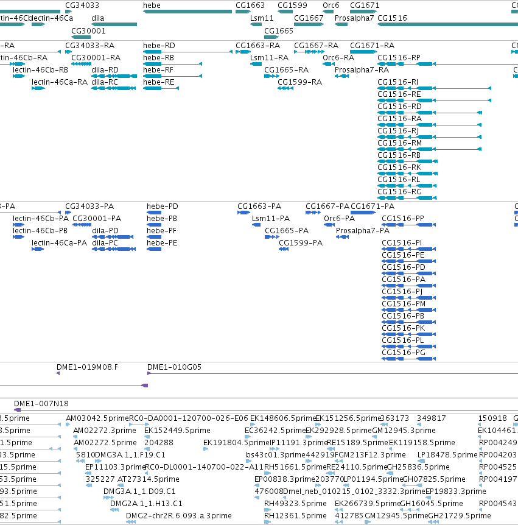The image size is (518, 525).
Task: Click EST EK152449.5prime
Action: pyautogui.click(x=147, y=437)
